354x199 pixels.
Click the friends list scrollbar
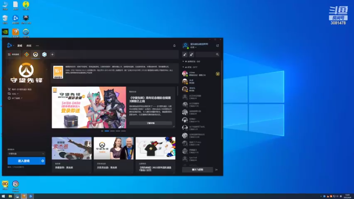[222, 99]
